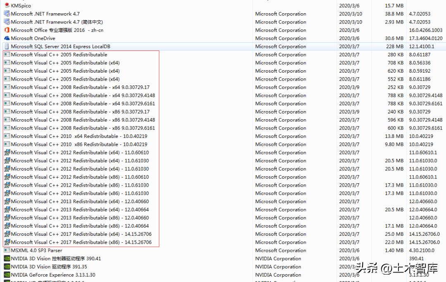Click the NVIDIA 3D Vision 驱动程序 391.35 icon
Viewport: 446px width, 282px height.
pos(6,267)
